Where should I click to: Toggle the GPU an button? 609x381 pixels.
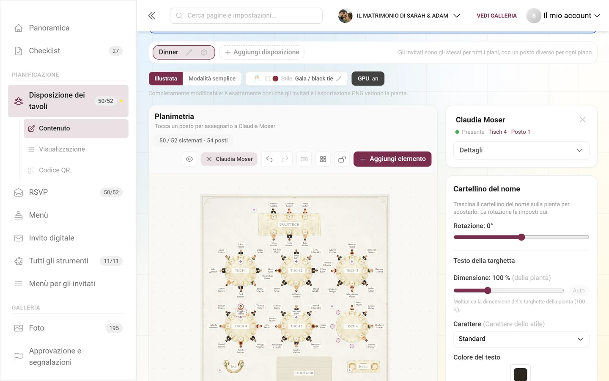point(368,79)
